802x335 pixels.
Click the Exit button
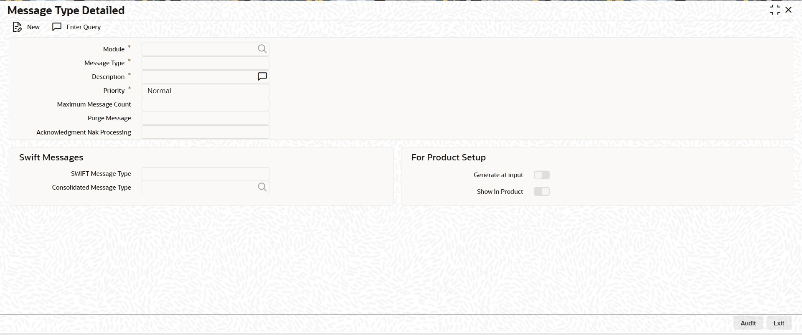pyautogui.click(x=779, y=323)
